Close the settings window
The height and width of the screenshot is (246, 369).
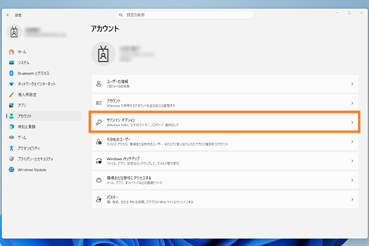(362, 13)
